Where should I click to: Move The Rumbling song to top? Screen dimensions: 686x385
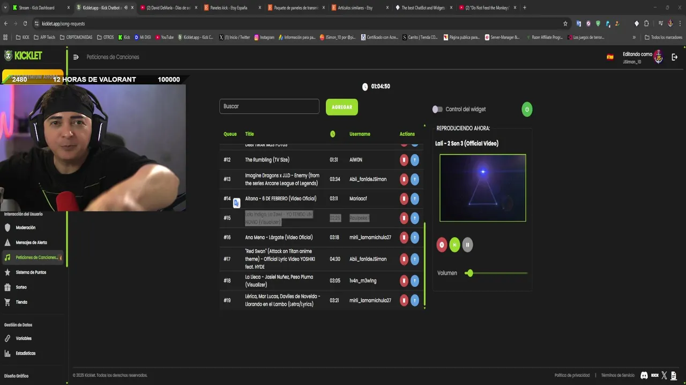coord(415,160)
